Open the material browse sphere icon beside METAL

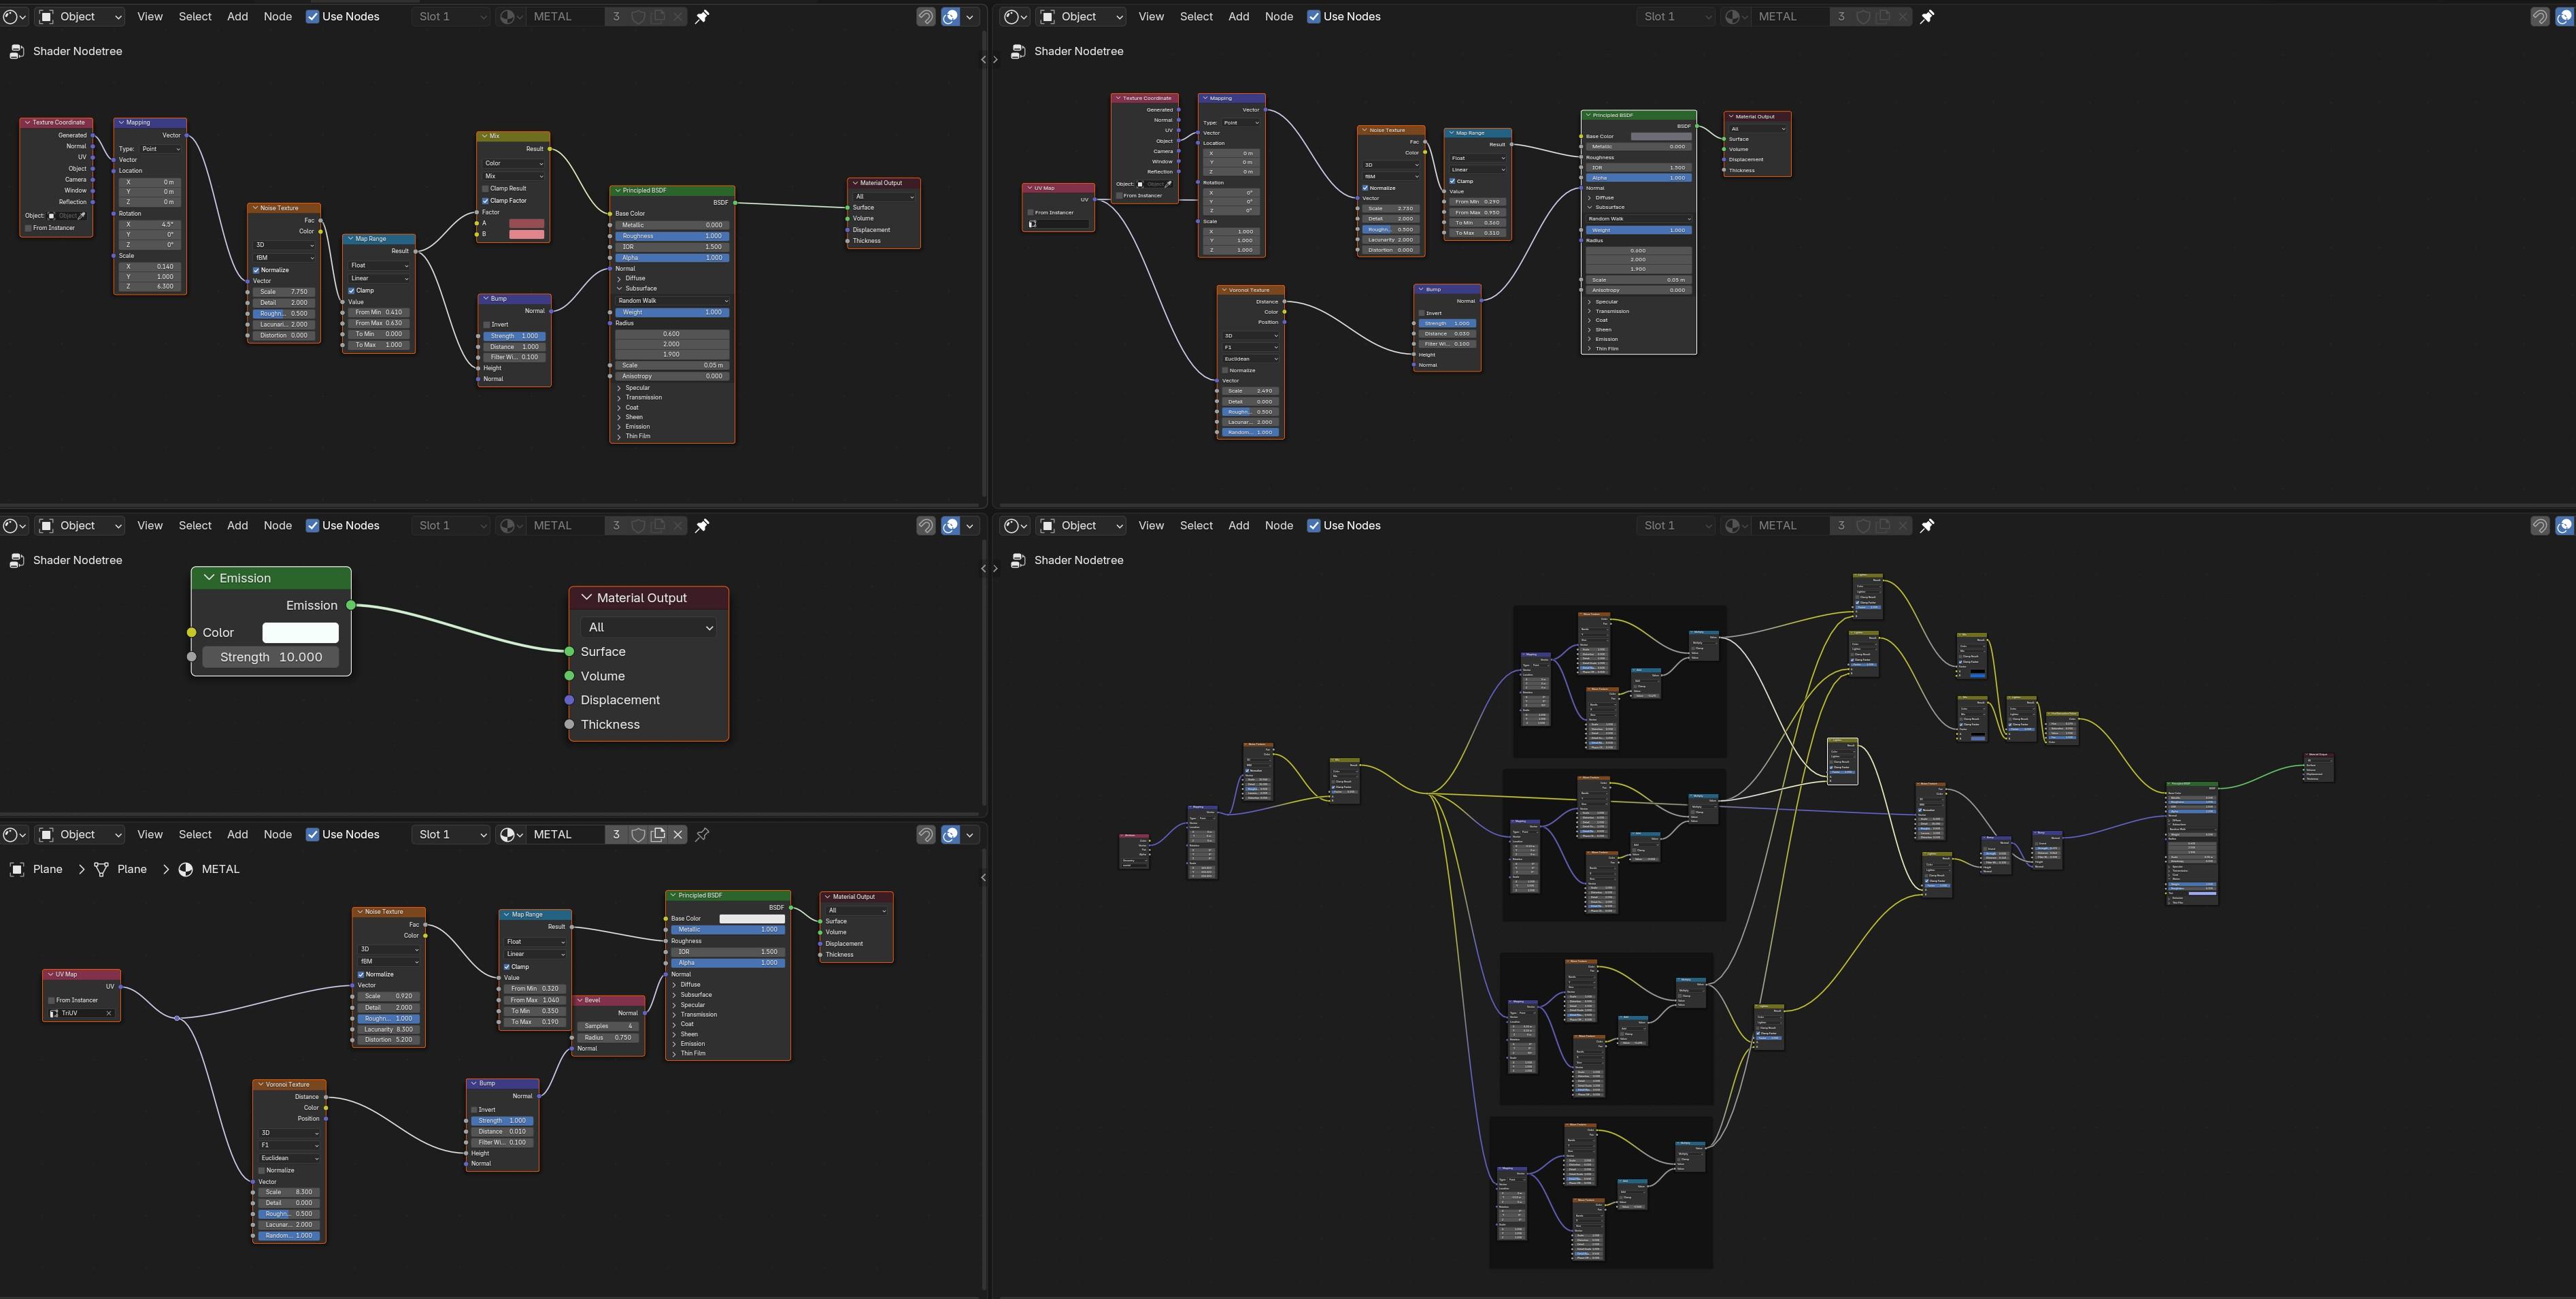click(x=511, y=834)
